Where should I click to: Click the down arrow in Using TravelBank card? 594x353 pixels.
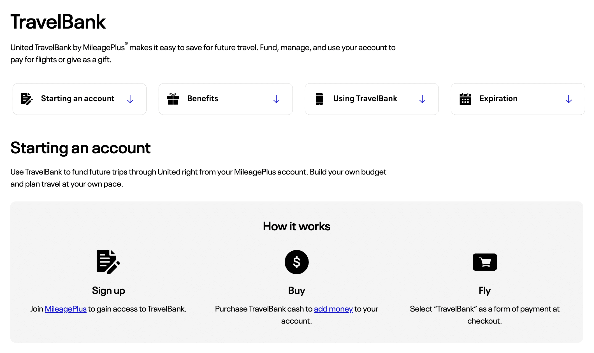422,99
